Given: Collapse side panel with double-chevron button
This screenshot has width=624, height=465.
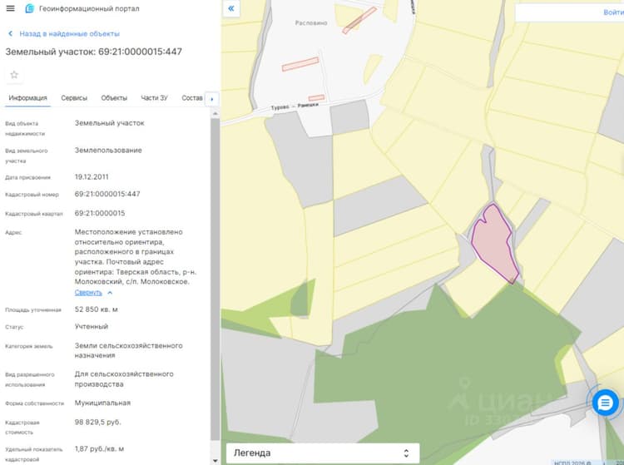Looking at the screenshot, I should (231, 8).
